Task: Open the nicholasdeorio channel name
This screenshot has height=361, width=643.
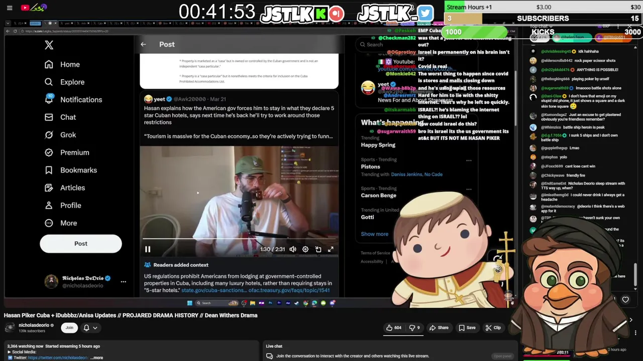Action: tap(34, 325)
